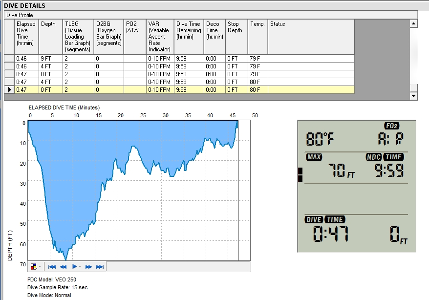The height and width of the screenshot is (300, 429).
Task: Select the row header of the 9 FT row
Action: tap(9, 58)
